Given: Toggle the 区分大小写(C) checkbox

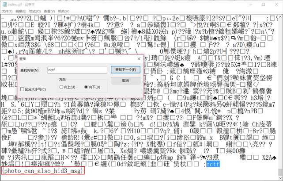Looking at the screenshot, I should pos(33,89).
